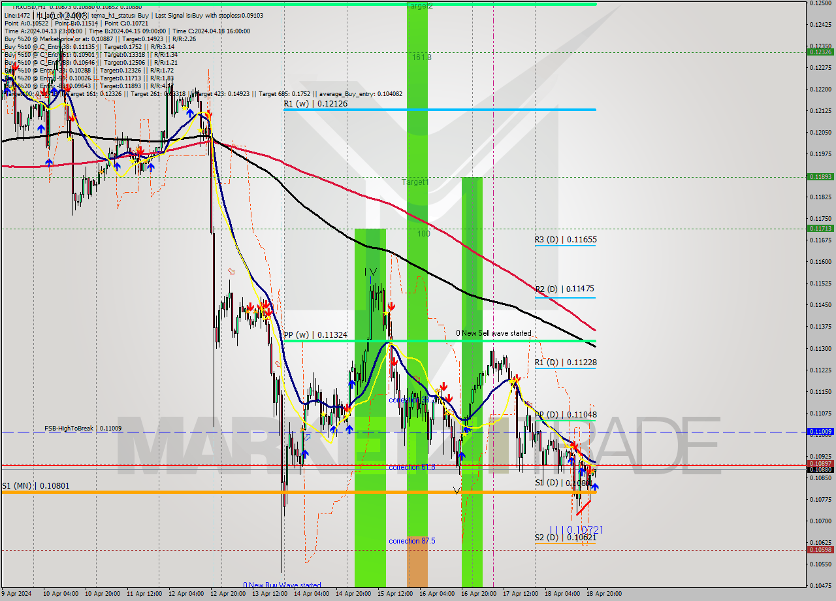The image size is (836, 601).
Task: Click the '15 Apr 12:00' time axis label
Action: click(395, 594)
